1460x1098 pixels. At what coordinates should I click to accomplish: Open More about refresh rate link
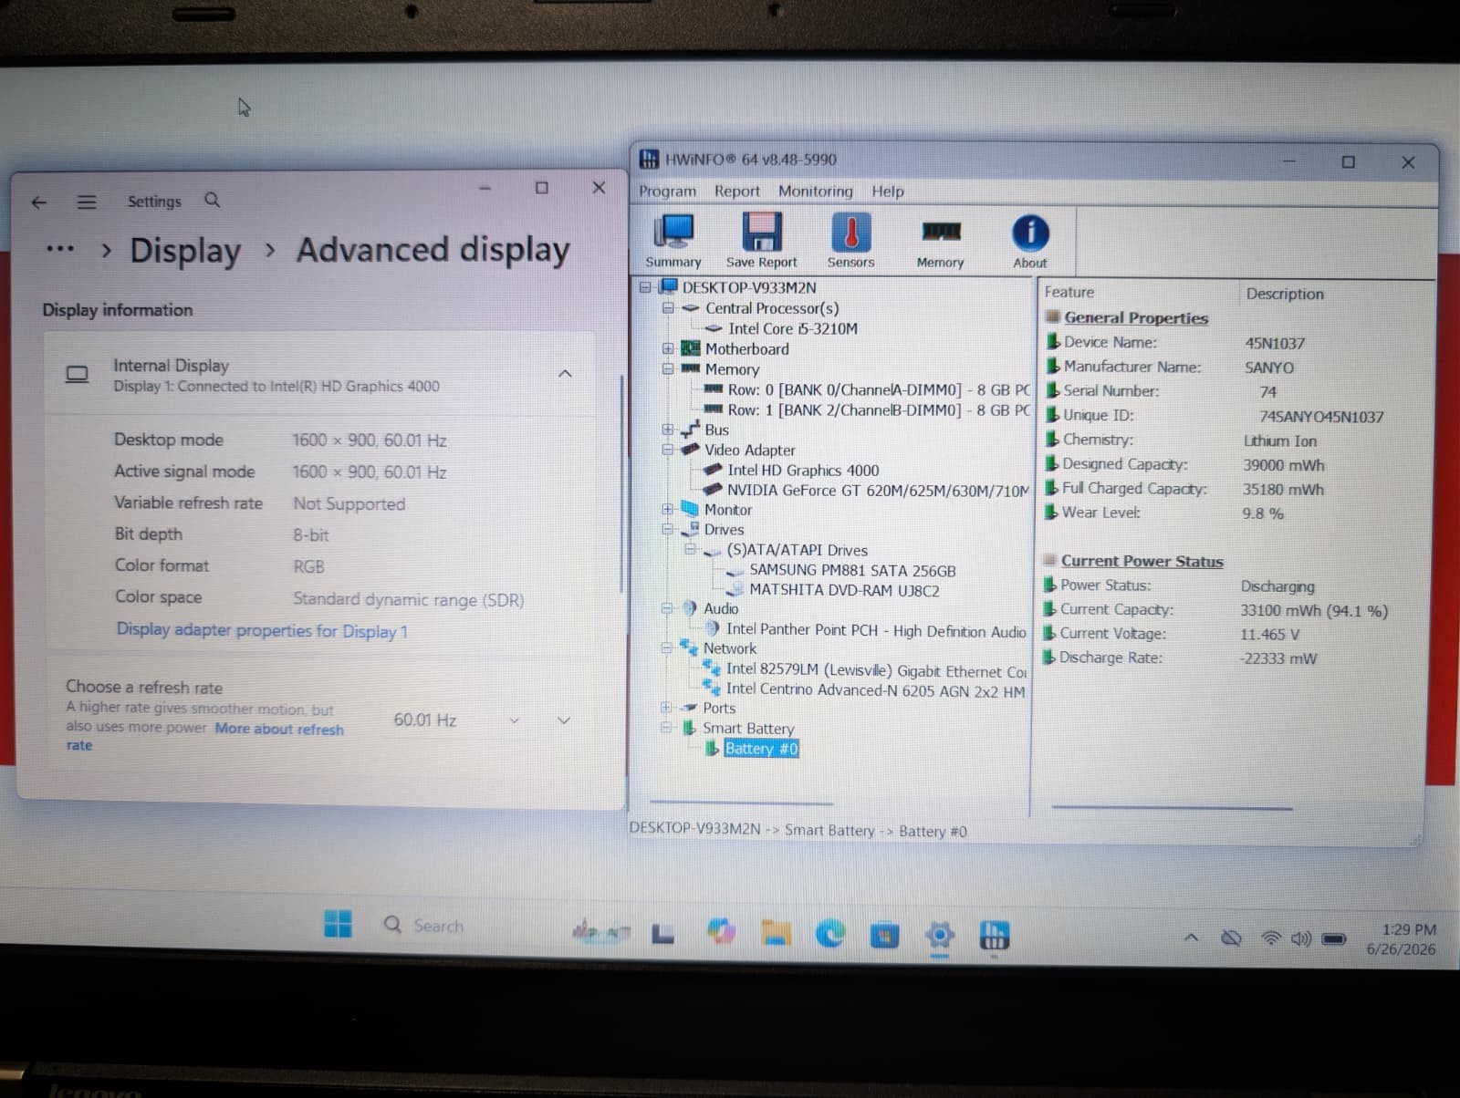279,729
